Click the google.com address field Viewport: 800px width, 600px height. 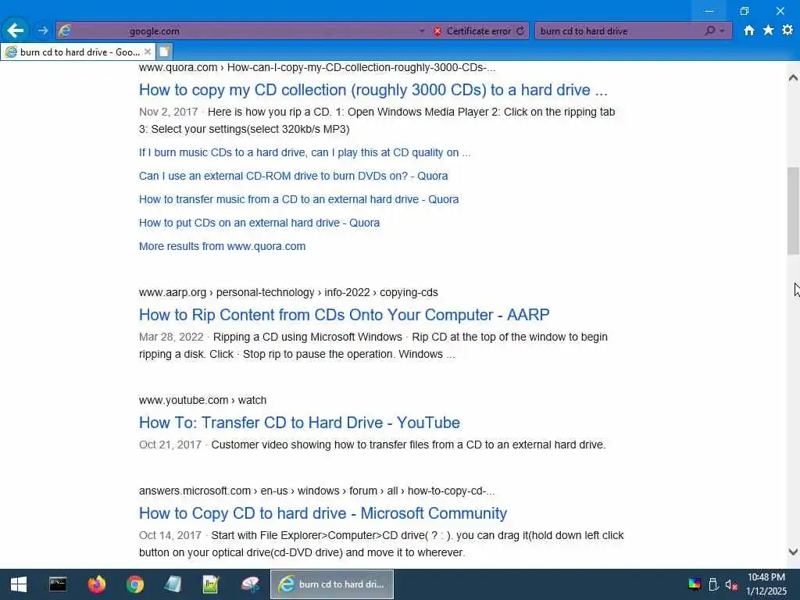[242, 31]
